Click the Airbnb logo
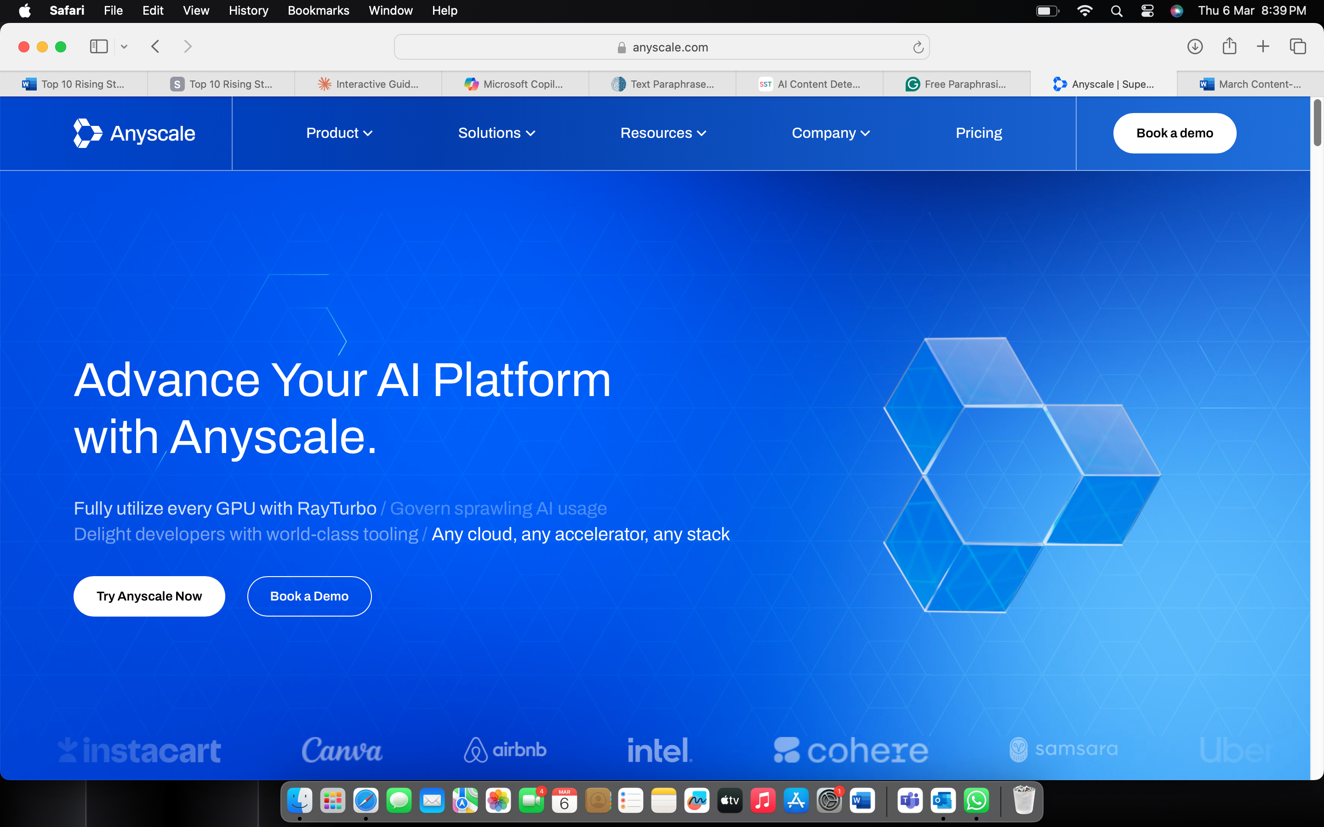This screenshot has height=827, width=1324. click(x=505, y=750)
